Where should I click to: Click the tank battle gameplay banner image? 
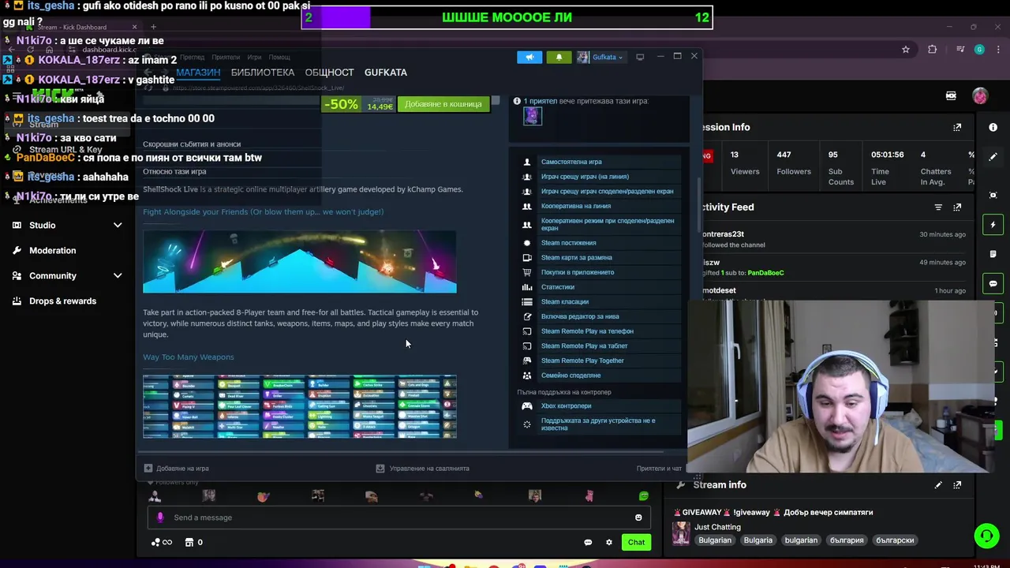coord(300,262)
